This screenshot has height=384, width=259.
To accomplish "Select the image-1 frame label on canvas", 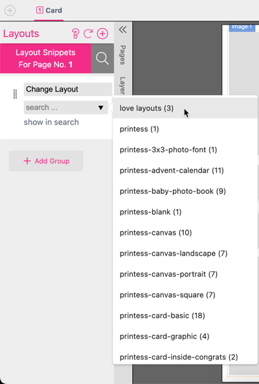I will 242,27.
